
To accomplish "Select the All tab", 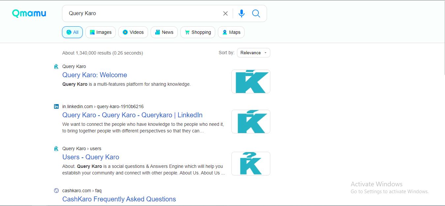I will click(x=72, y=32).
